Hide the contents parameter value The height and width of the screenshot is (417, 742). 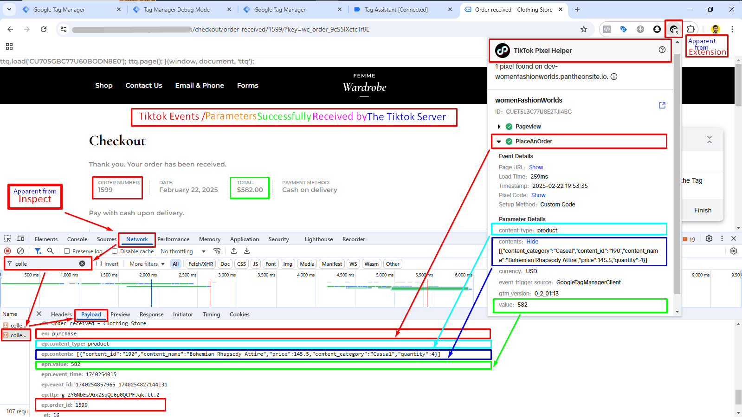pyautogui.click(x=532, y=242)
